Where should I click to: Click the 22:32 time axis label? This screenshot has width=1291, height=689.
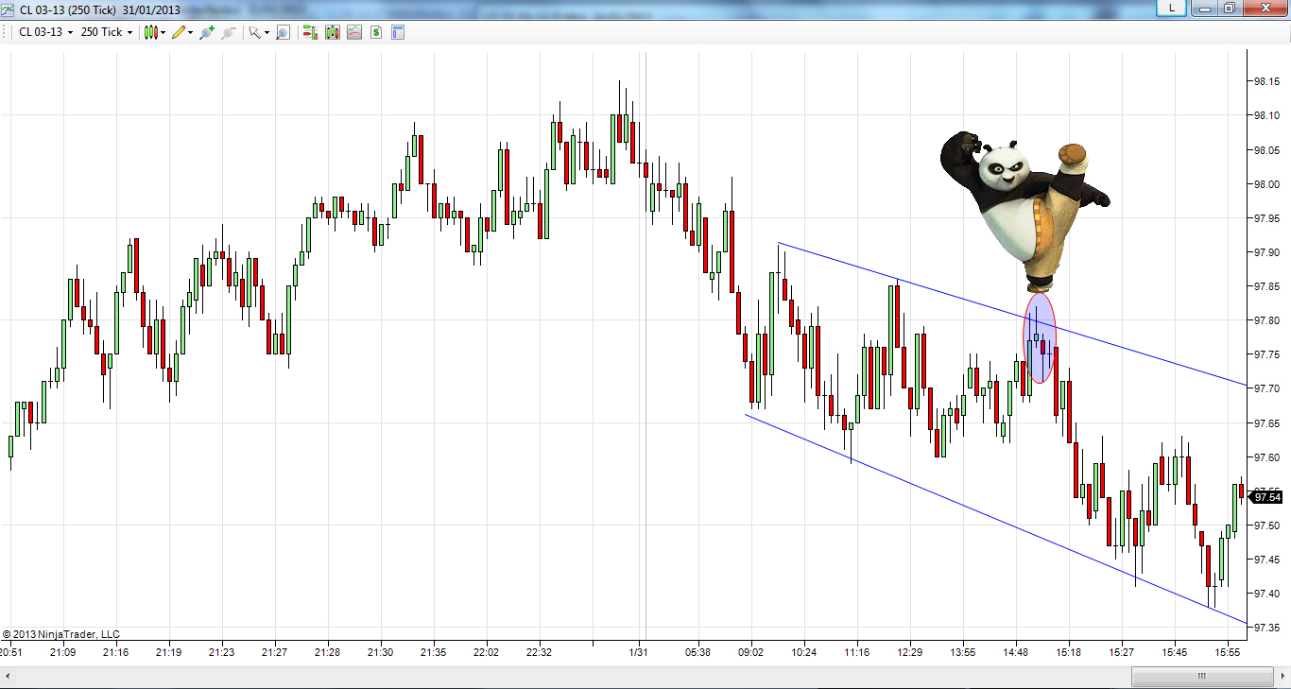[x=540, y=652]
